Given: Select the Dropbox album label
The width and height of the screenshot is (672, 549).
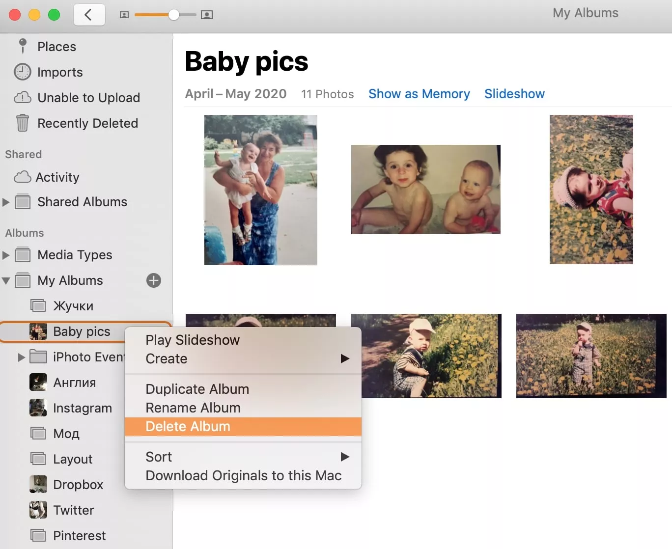Looking at the screenshot, I should [78, 485].
